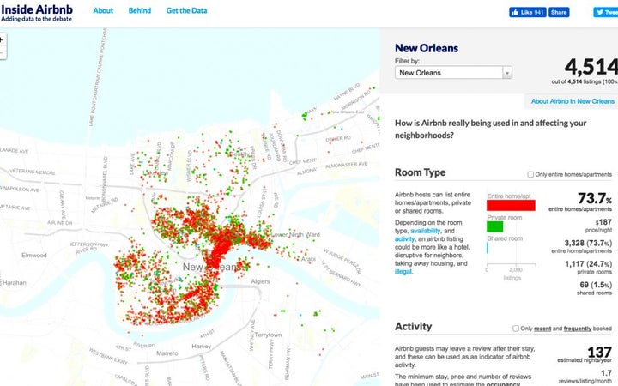Screen dimensions: 618x386
Task: Zoom in on the map with plus button
Action: click(x=2, y=39)
